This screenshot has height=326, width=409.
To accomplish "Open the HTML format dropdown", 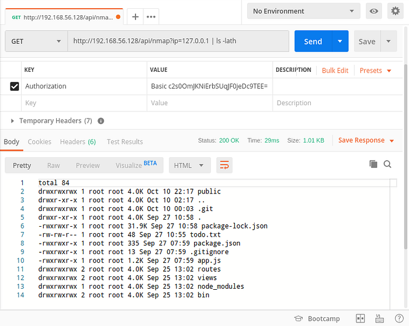I will pos(189,165).
